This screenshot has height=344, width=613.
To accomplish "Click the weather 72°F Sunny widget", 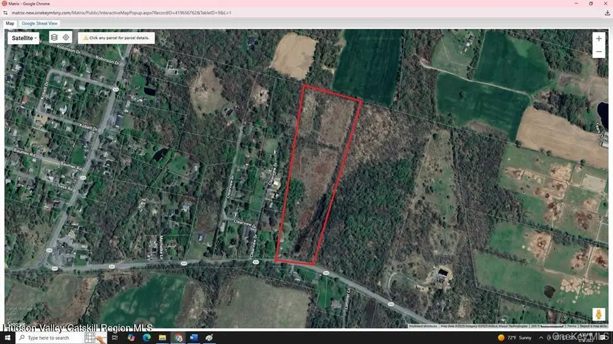I will [514, 338].
